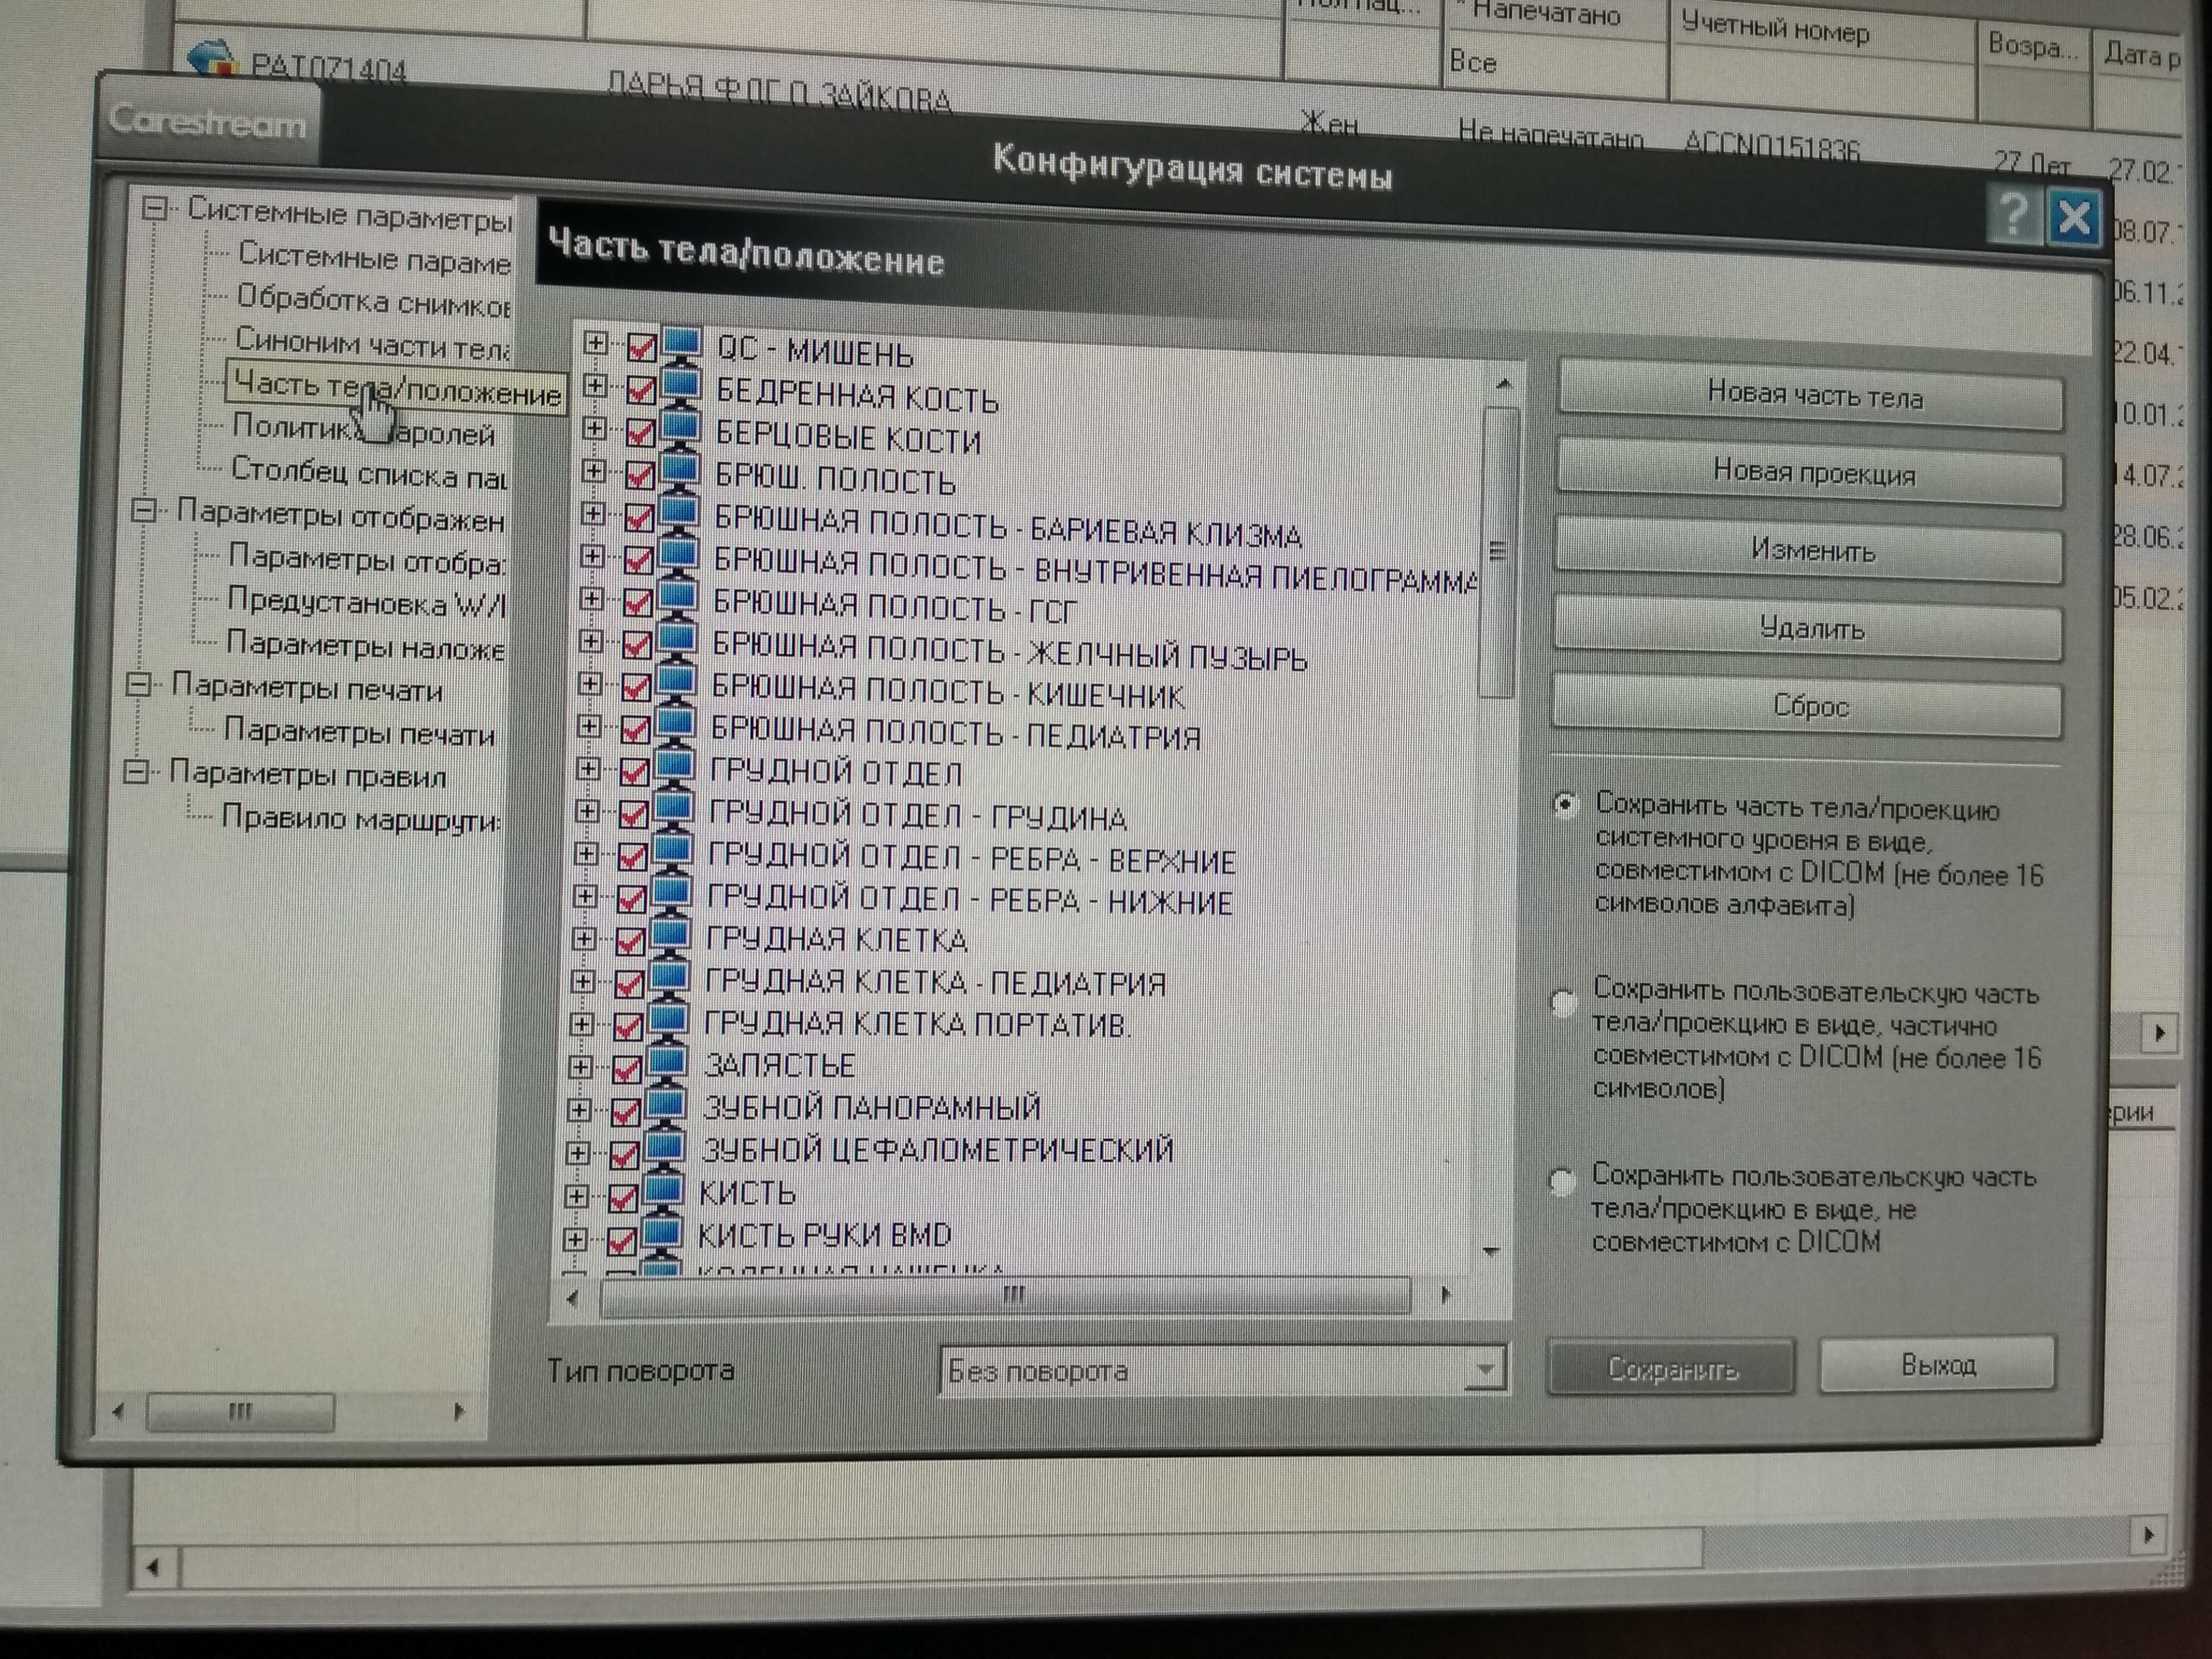Click monitor icon beside QC - МИШЕНЬ

682,345
